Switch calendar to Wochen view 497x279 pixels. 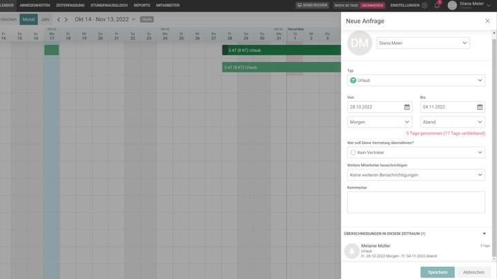(8, 19)
